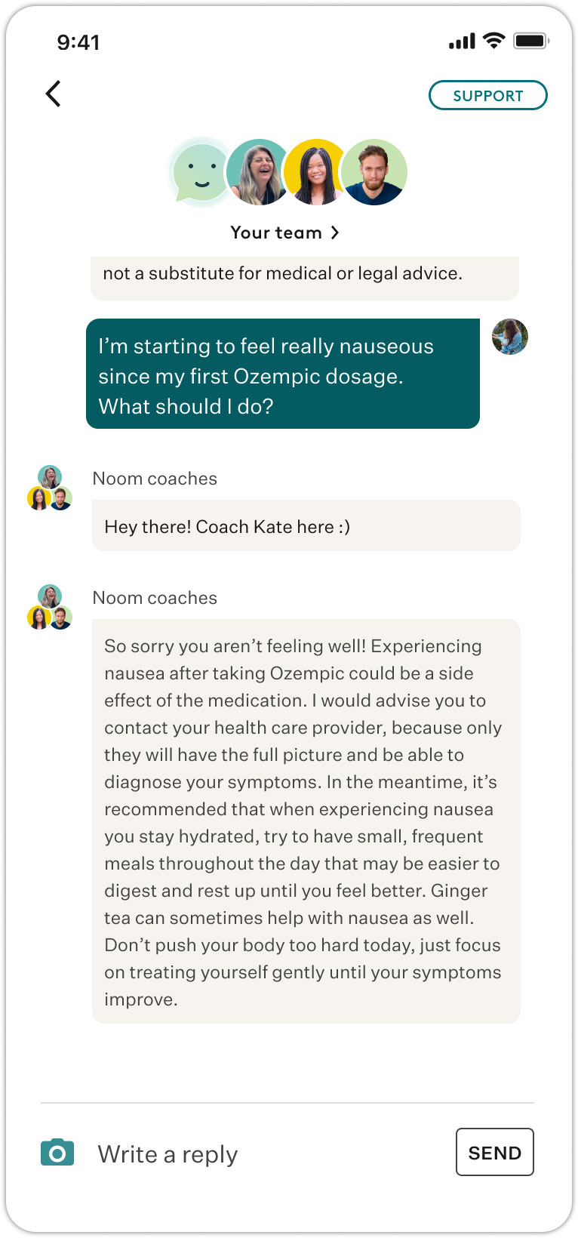Tap the battery status icon
Image resolution: width=578 pixels, height=1238 pixels.
coord(530,41)
